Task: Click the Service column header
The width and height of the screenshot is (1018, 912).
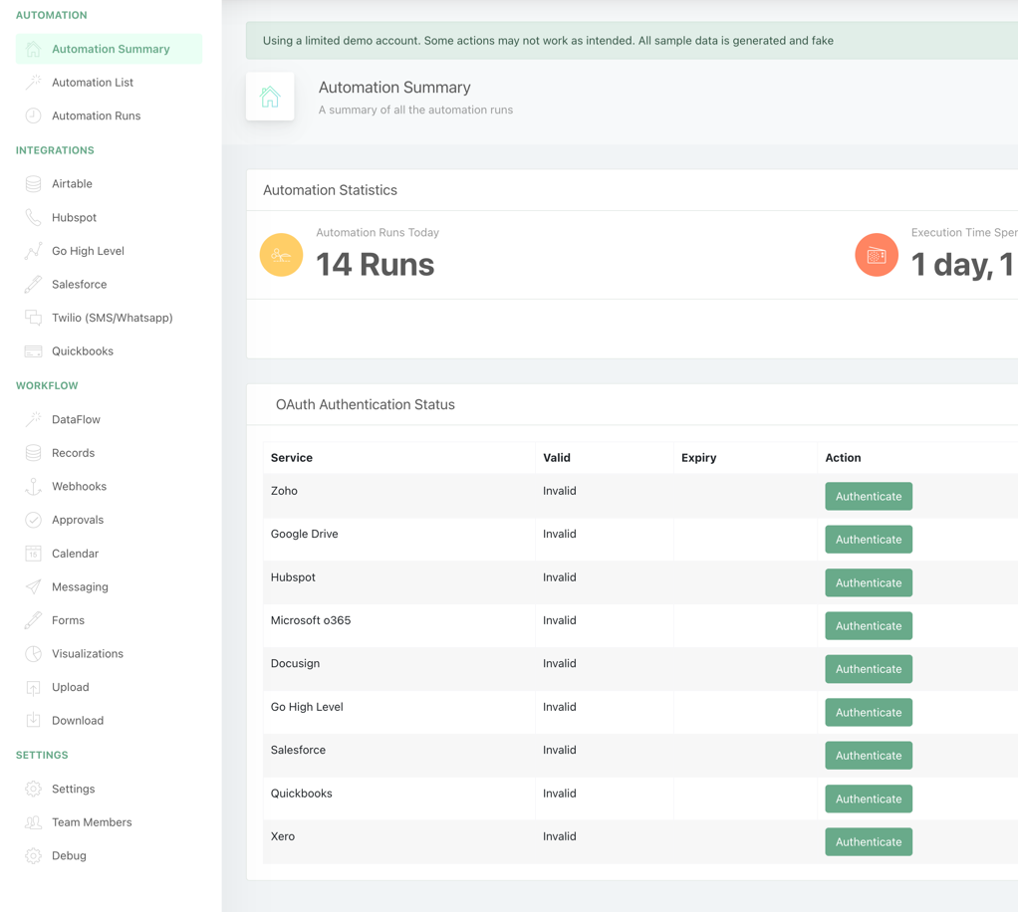Action: 292,458
